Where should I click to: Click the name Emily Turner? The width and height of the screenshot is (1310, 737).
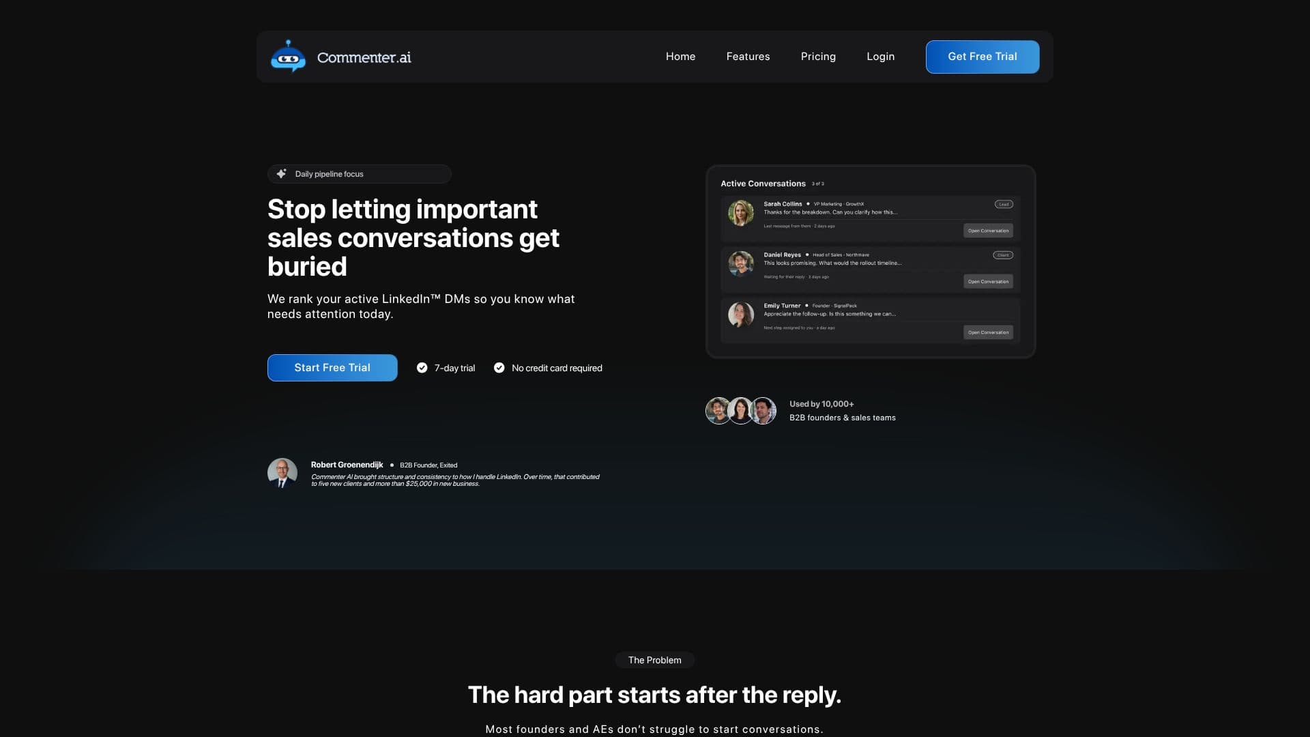[x=782, y=306]
